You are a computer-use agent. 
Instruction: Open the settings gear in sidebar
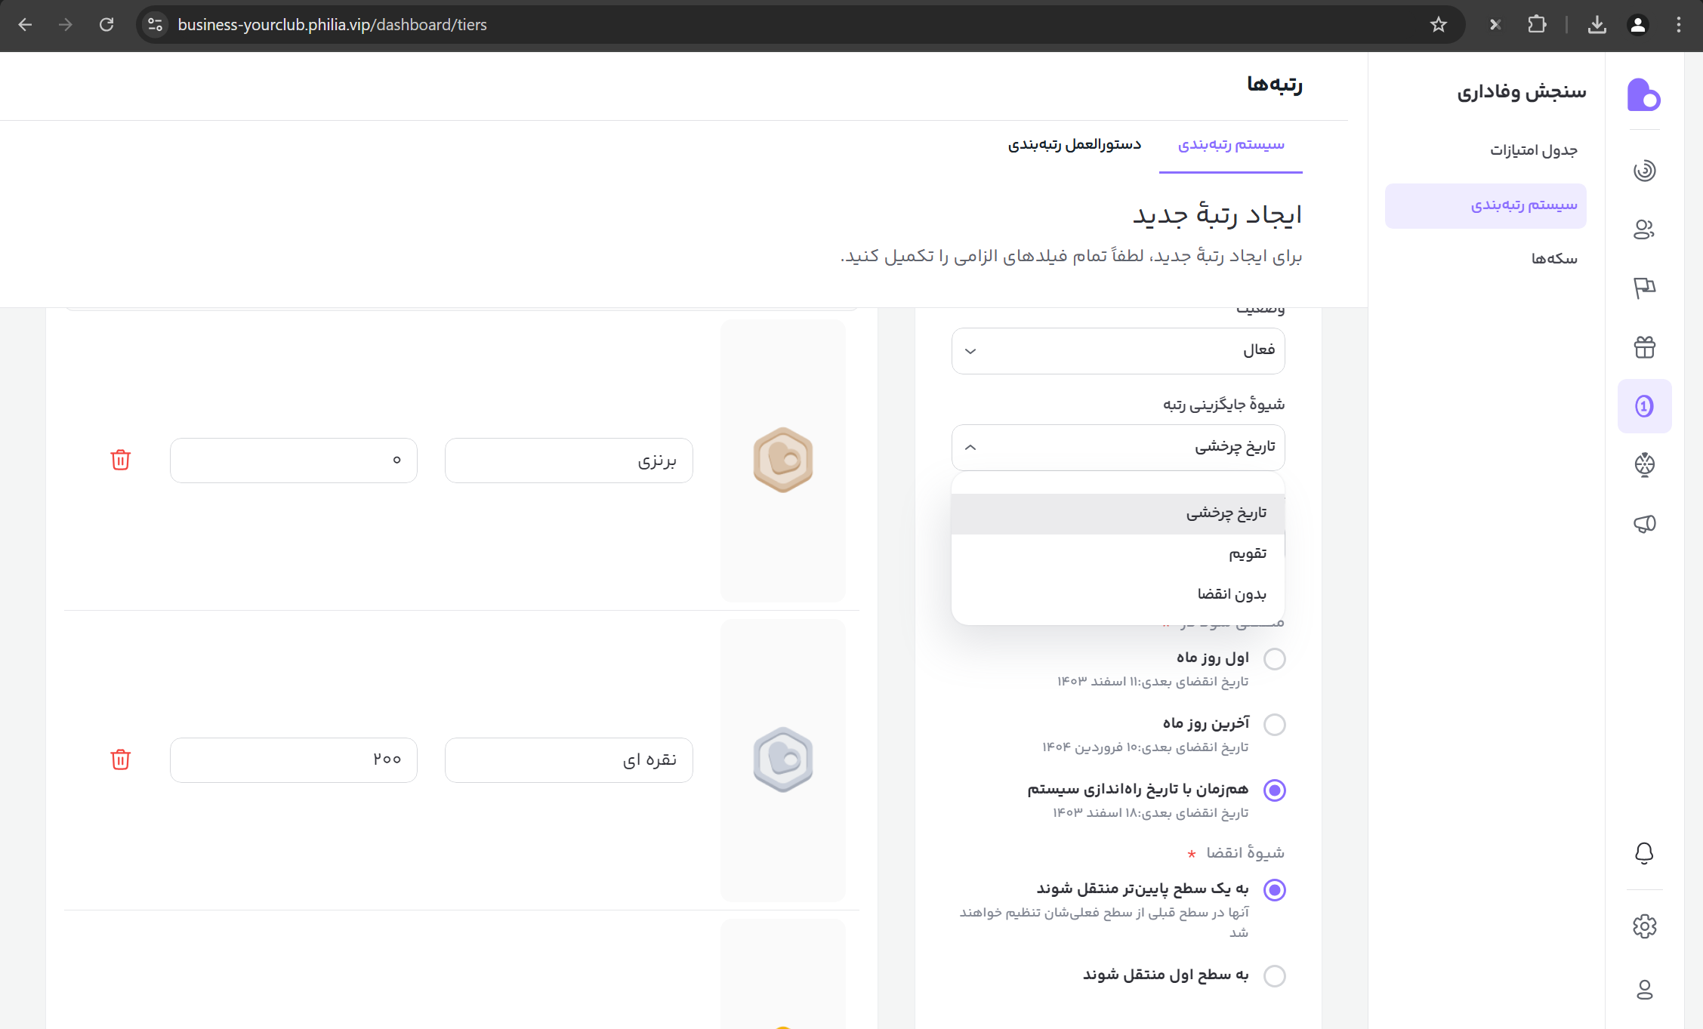point(1644,926)
